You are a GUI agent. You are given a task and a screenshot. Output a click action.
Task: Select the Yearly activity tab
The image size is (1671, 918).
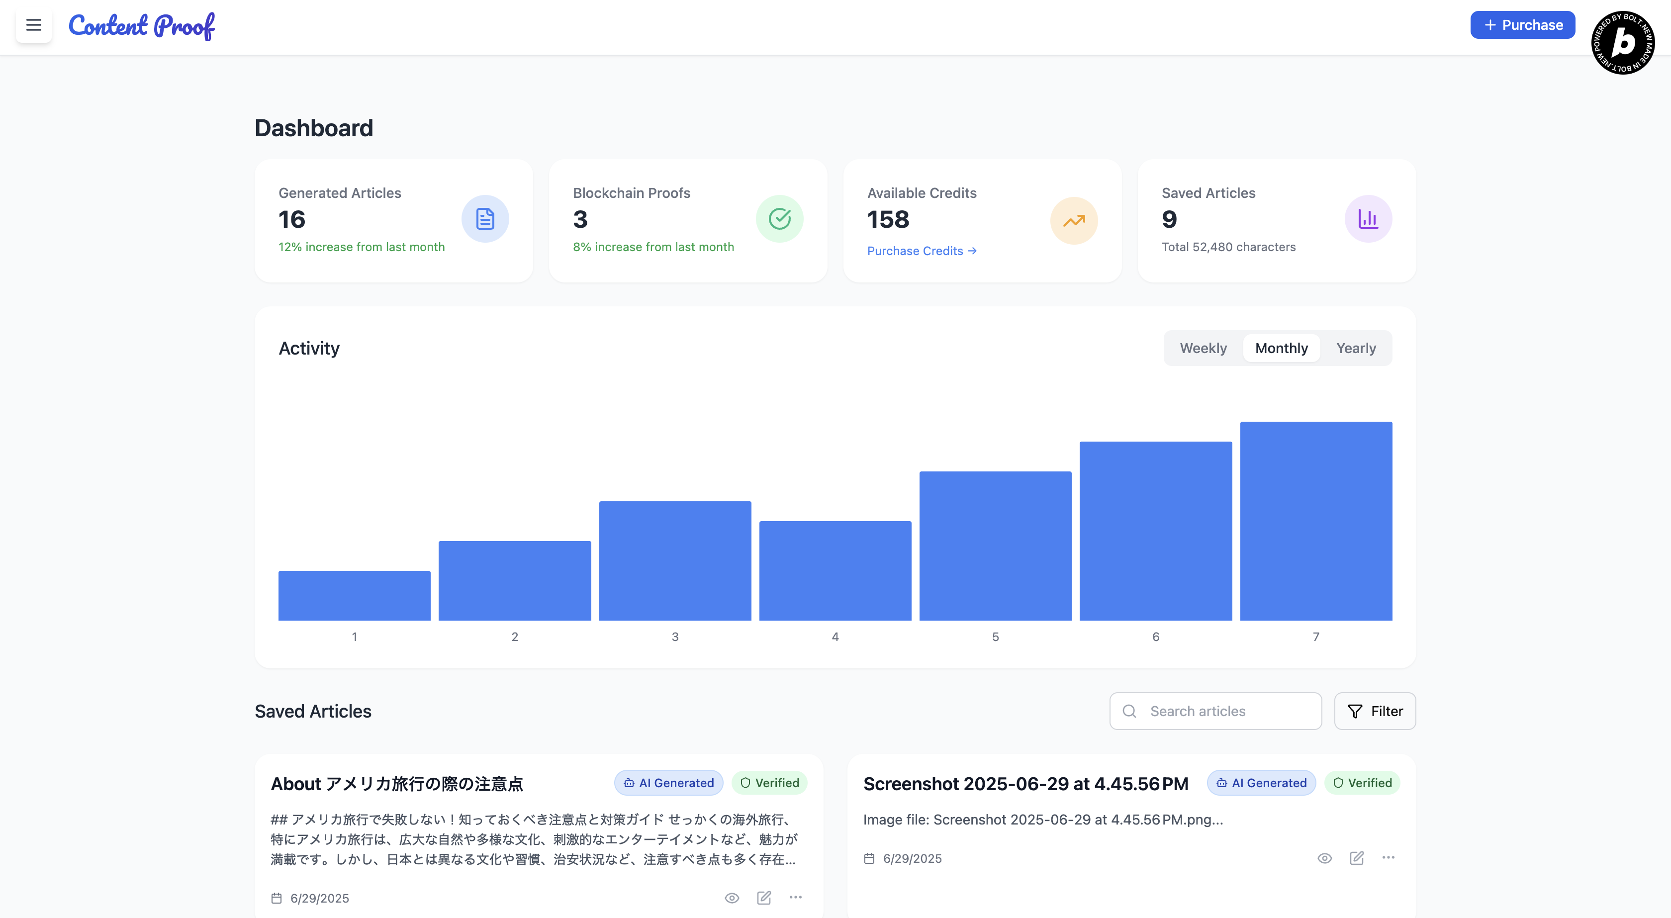[1356, 349]
